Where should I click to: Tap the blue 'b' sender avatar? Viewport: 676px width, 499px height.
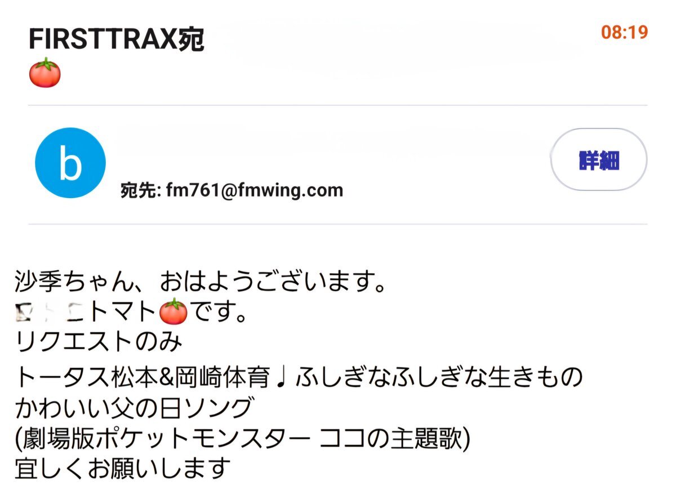70,163
